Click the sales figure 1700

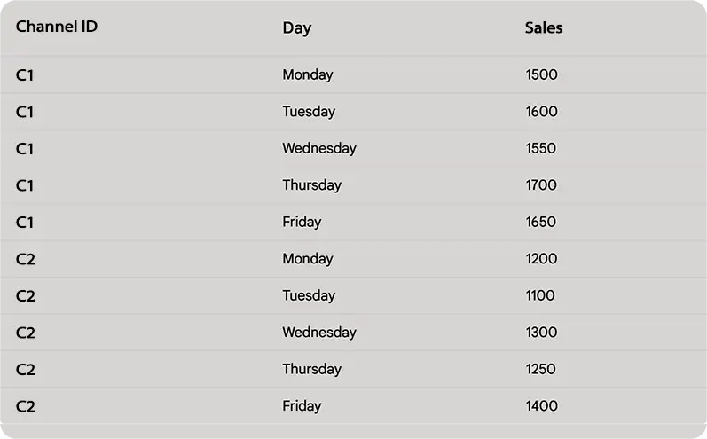[x=541, y=185]
